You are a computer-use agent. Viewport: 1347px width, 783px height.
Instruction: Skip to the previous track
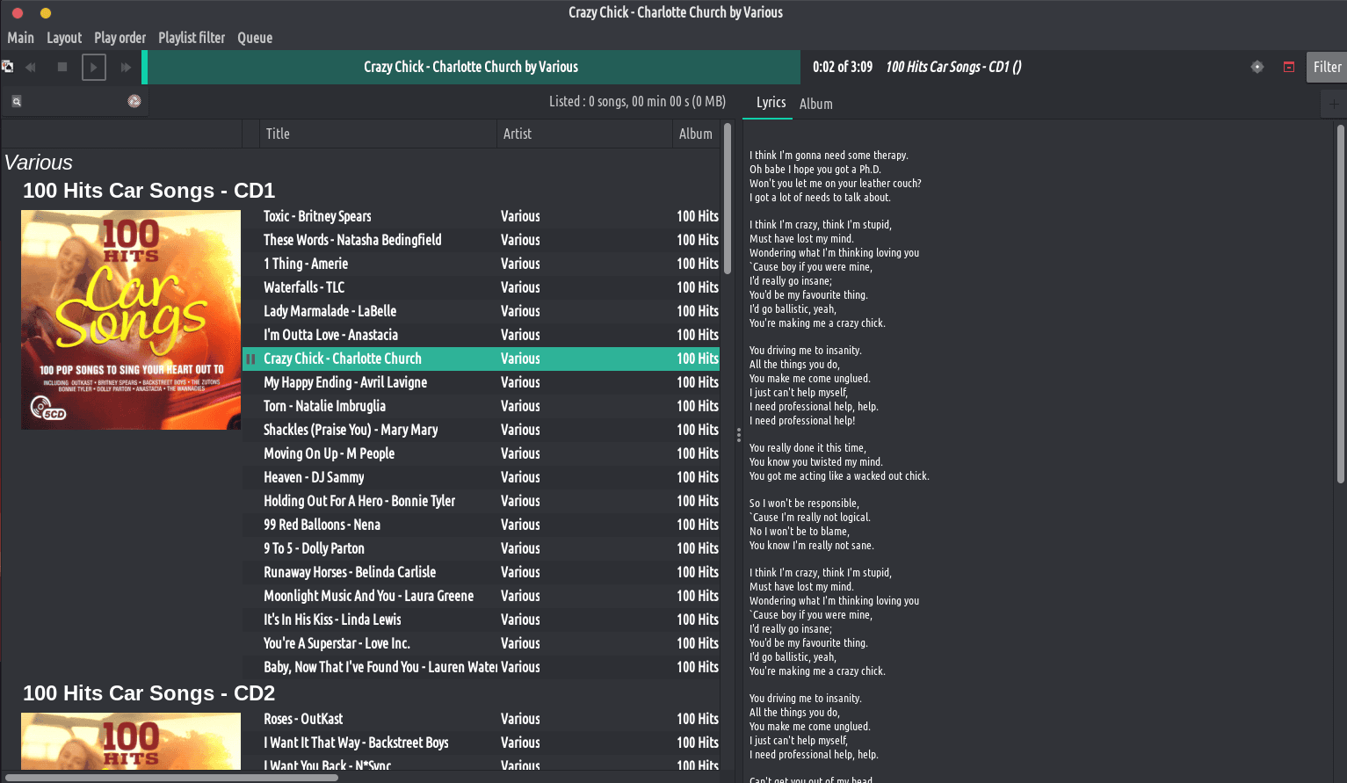pyautogui.click(x=31, y=67)
